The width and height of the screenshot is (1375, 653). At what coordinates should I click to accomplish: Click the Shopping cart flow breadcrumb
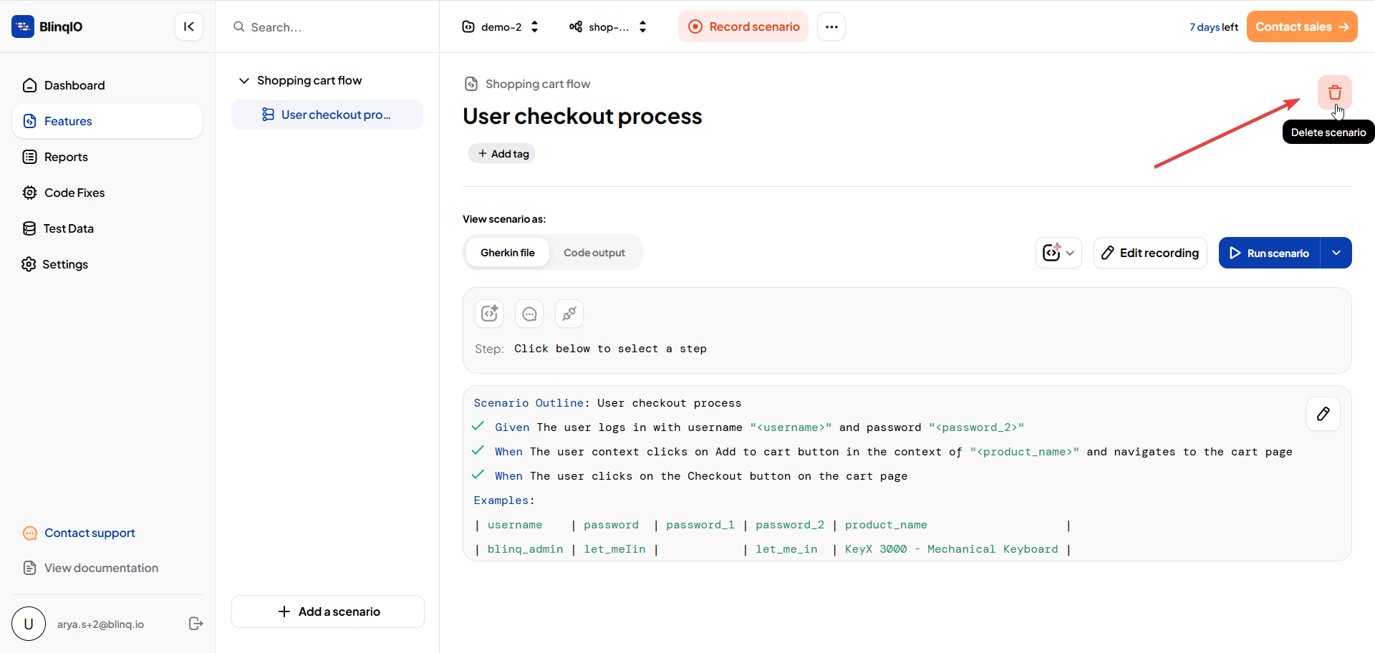pyautogui.click(x=538, y=84)
